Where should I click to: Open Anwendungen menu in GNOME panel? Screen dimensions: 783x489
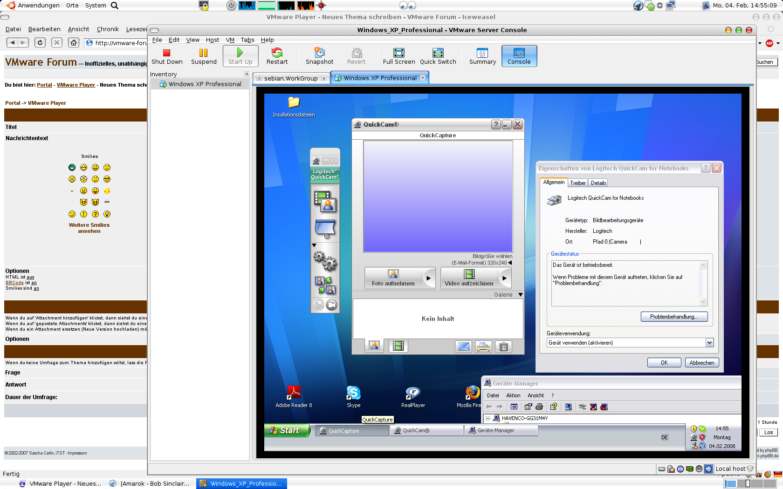click(x=39, y=6)
